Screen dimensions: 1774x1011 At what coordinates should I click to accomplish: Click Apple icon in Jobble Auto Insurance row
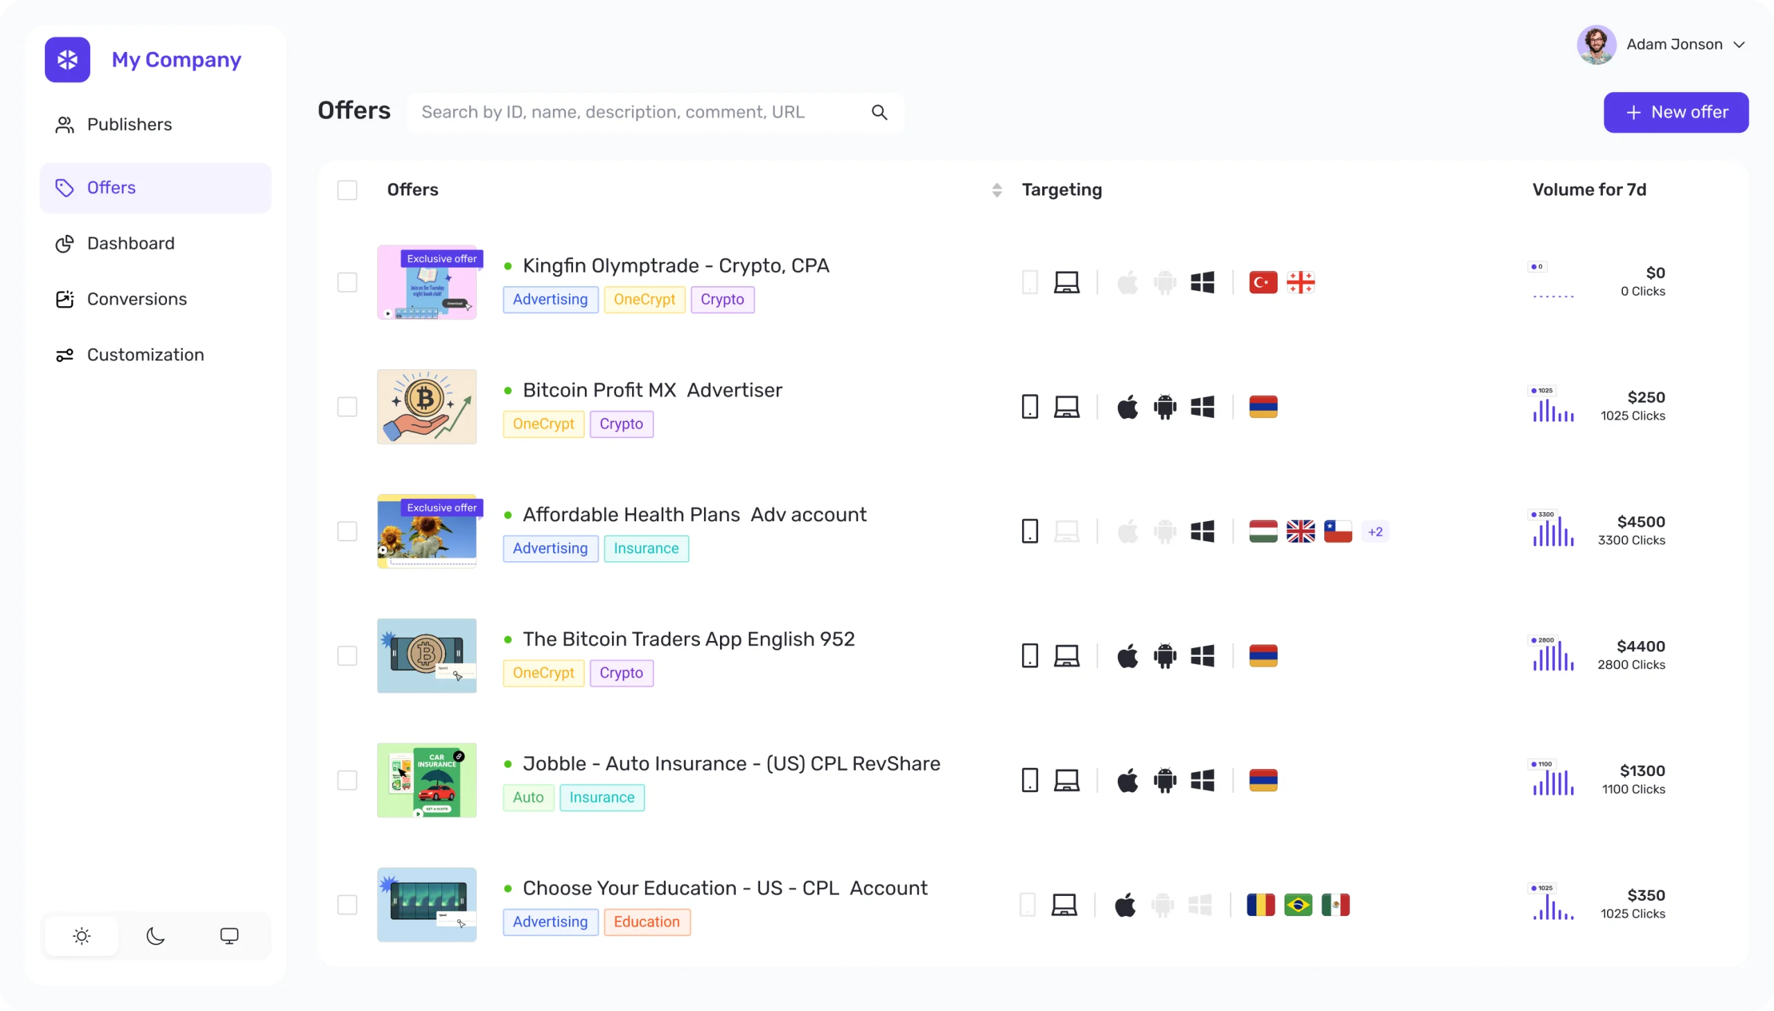pos(1127,780)
